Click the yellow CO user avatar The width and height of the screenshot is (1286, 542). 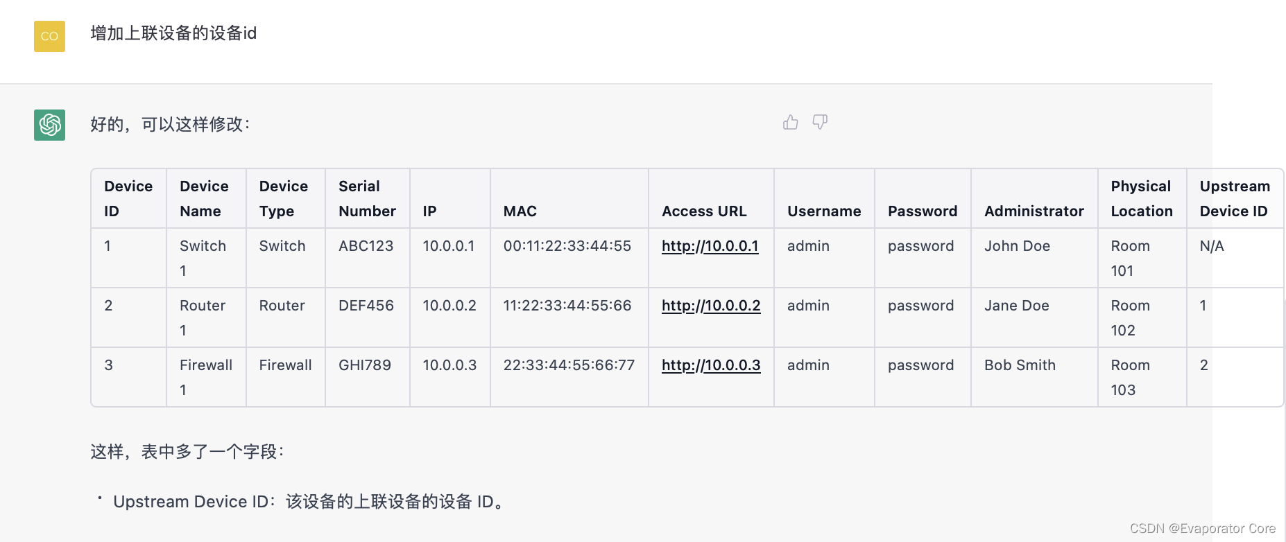coord(49,36)
